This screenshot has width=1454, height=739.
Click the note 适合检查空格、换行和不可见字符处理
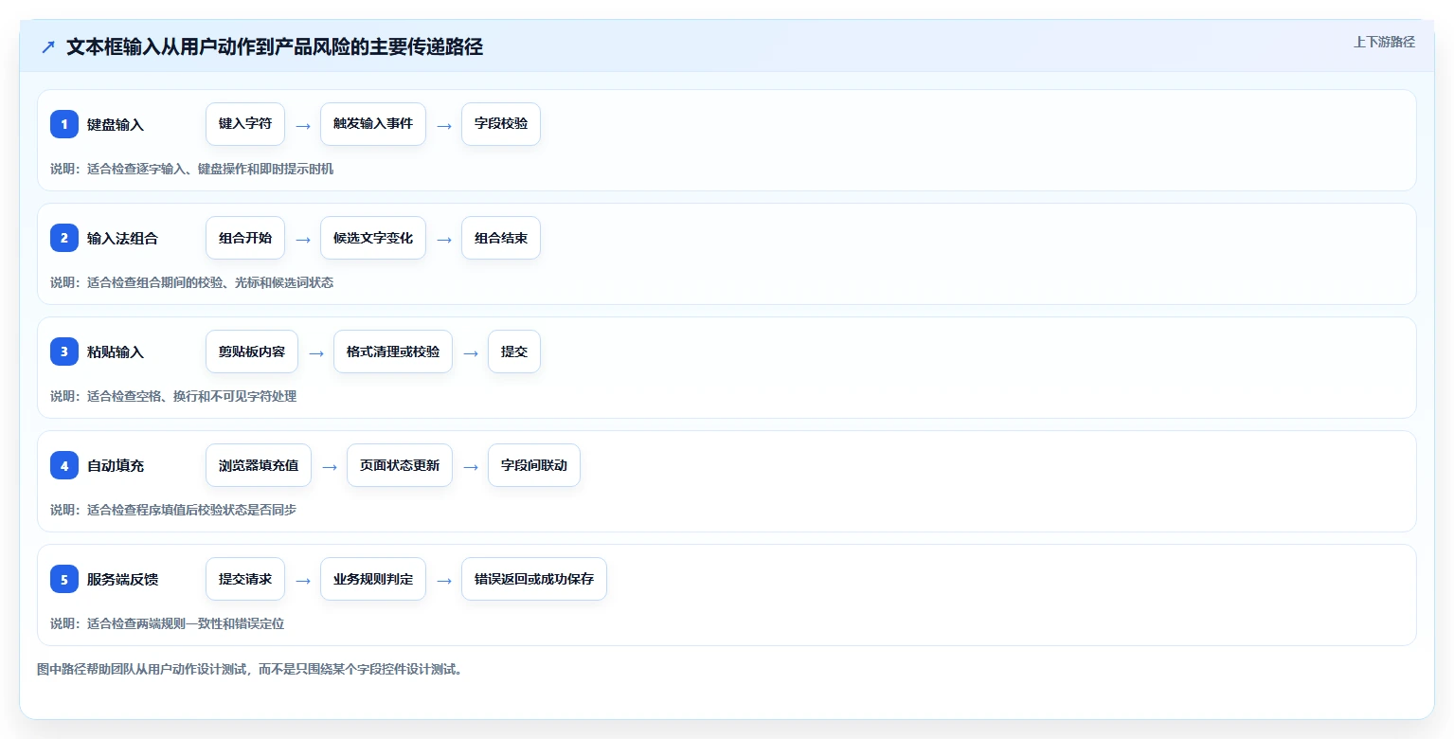[192, 396]
